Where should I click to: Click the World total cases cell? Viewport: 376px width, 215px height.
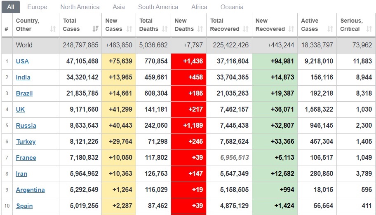point(81,45)
